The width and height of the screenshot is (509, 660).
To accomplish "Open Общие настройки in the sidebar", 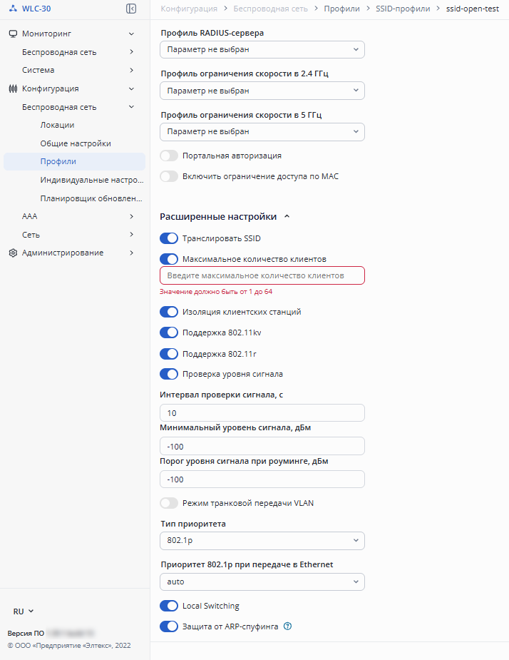I will point(76,143).
